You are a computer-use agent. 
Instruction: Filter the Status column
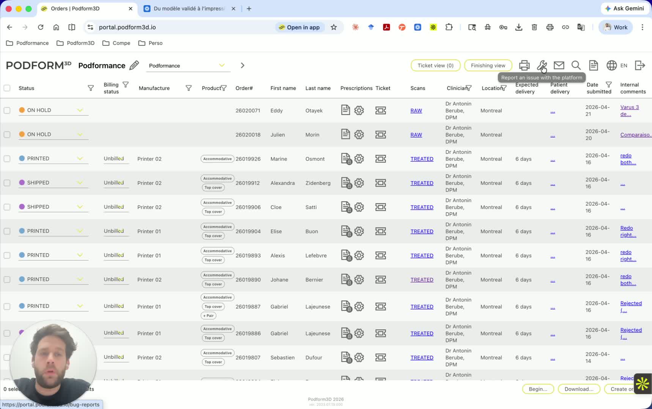pos(91,88)
